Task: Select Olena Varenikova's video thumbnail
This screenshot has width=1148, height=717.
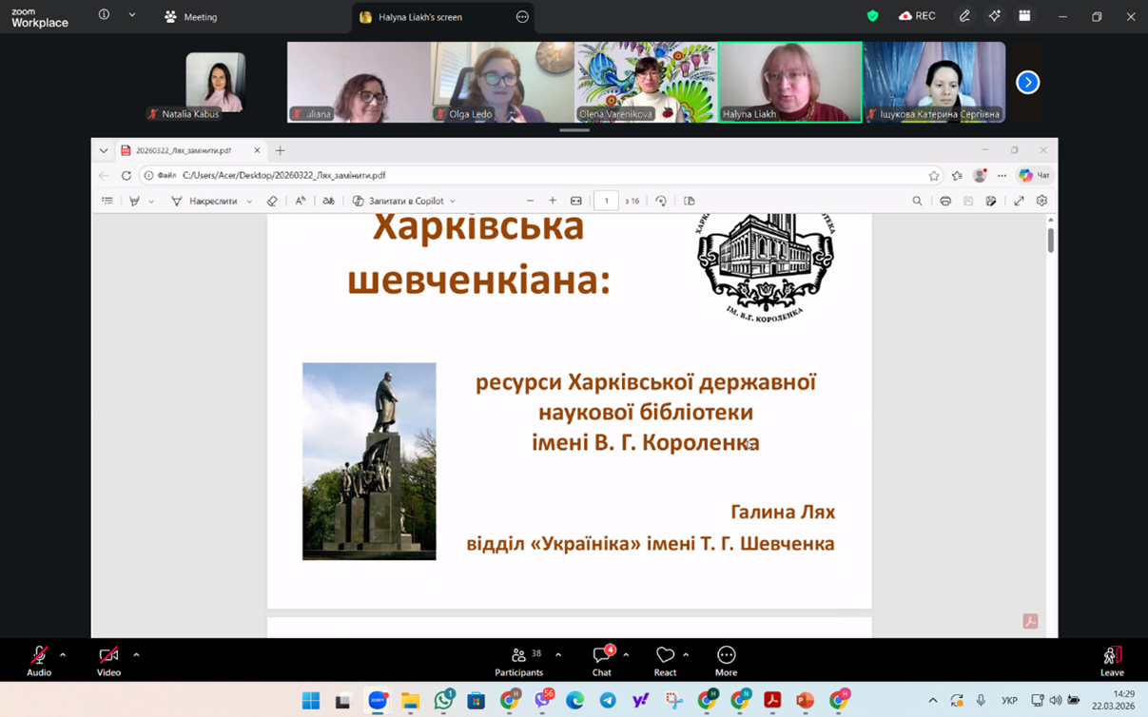Action: (646, 82)
